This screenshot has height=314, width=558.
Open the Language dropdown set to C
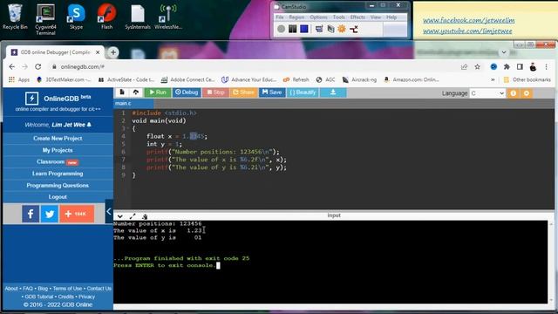[487, 93]
